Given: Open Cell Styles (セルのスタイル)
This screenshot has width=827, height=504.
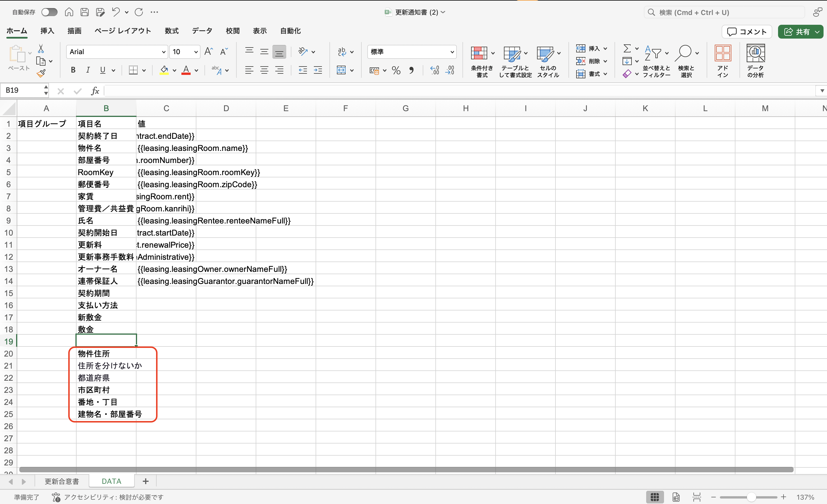Looking at the screenshot, I should 548,62.
